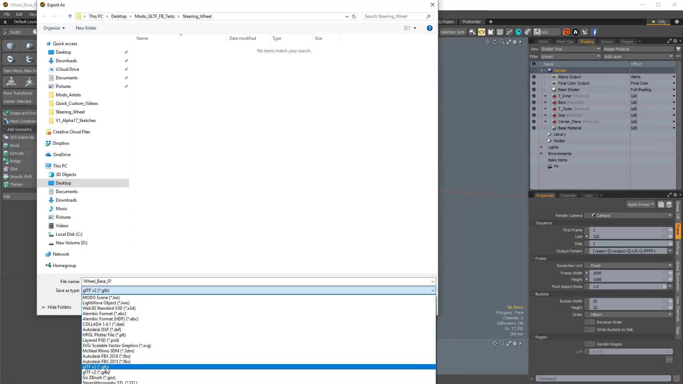Add a torus primitive in Modo
Image resolution: width=683 pixels, height=384 pixels.
[x=10, y=59]
